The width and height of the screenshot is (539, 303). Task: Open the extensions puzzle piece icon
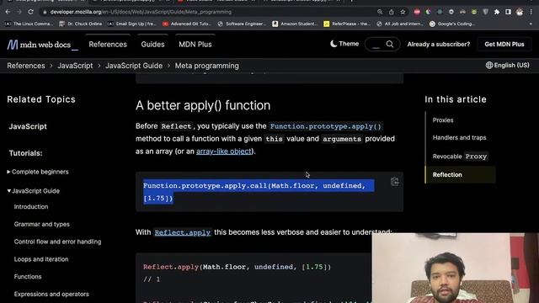click(497, 12)
